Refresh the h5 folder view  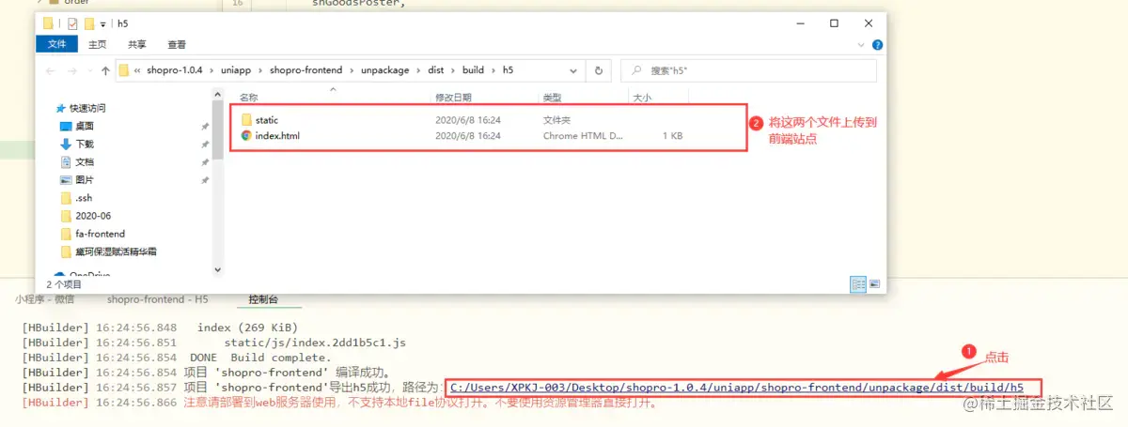pyautogui.click(x=599, y=70)
